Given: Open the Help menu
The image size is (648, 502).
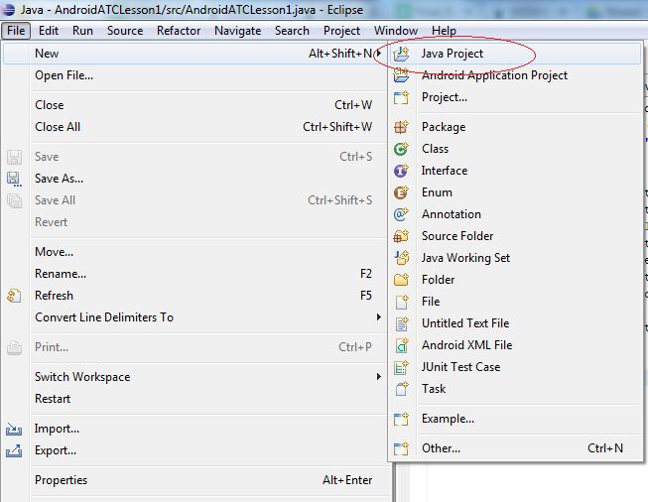Looking at the screenshot, I should [444, 31].
